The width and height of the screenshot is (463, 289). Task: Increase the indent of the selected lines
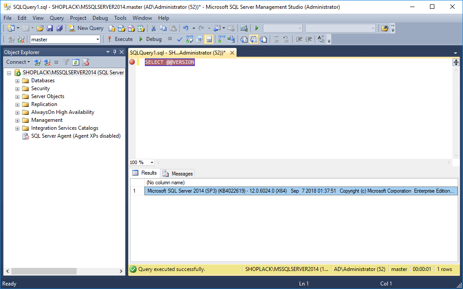click(308, 39)
